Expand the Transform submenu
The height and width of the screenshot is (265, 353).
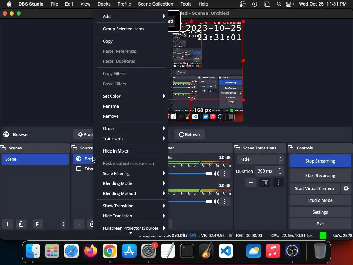[131, 138]
